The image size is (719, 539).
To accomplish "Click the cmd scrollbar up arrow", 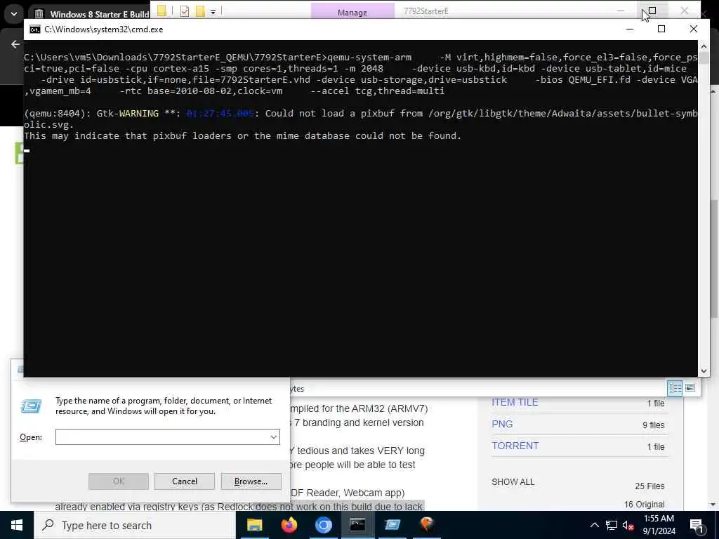I will coord(704,46).
